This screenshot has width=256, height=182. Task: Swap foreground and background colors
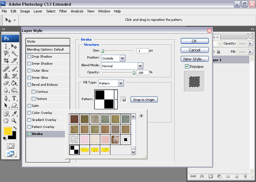tap(15, 128)
